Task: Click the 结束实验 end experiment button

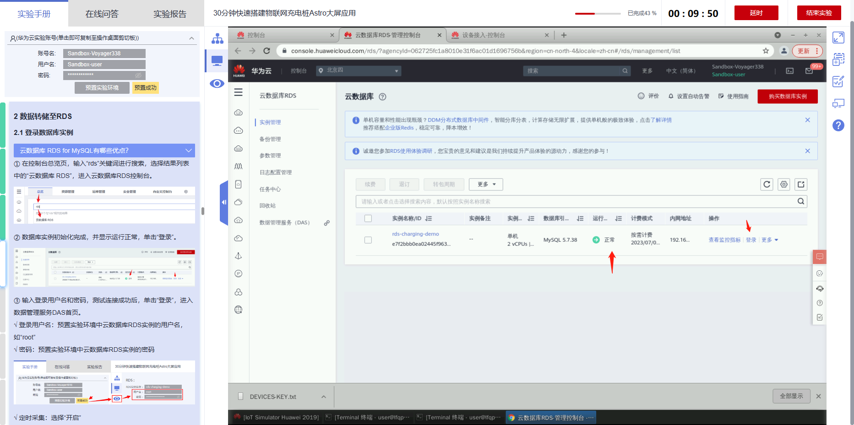Action: tap(819, 13)
